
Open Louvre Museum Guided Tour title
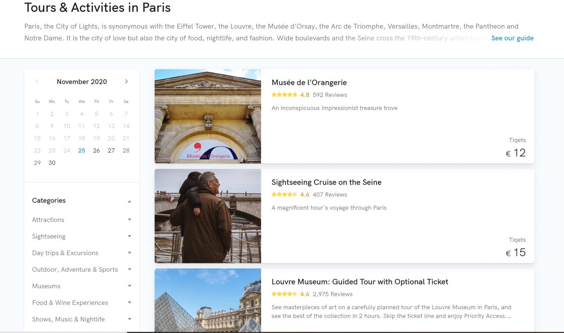click(x=360, y=282)
